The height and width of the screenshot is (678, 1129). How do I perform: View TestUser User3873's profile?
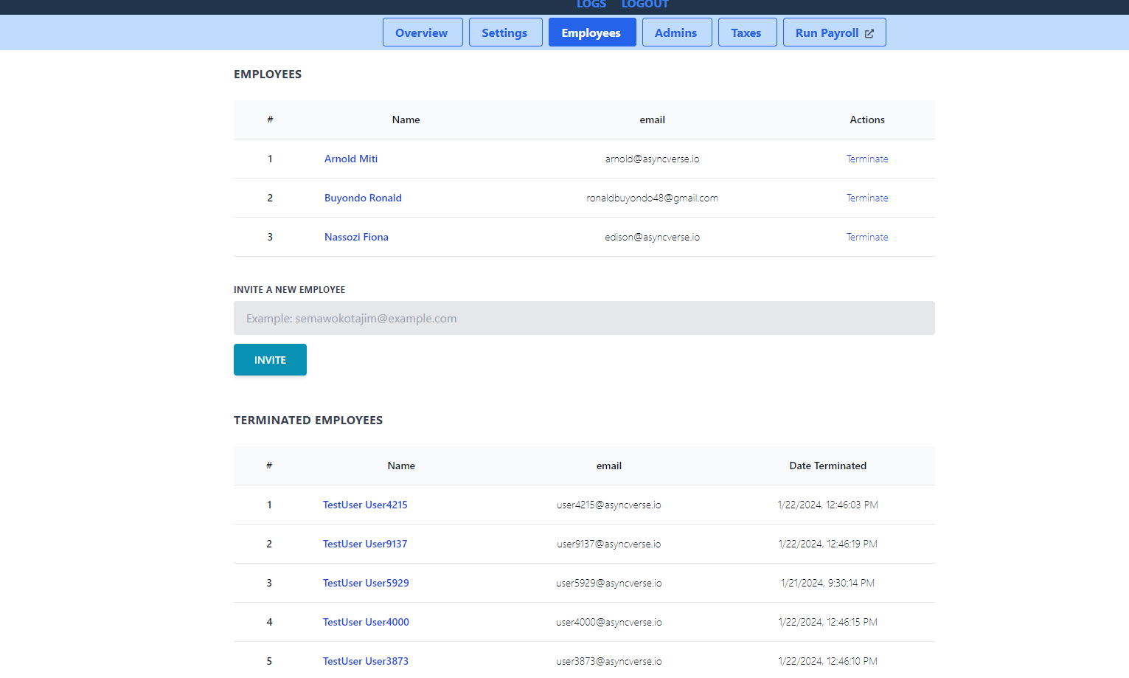pyautogui.click(x=366, y=661)
